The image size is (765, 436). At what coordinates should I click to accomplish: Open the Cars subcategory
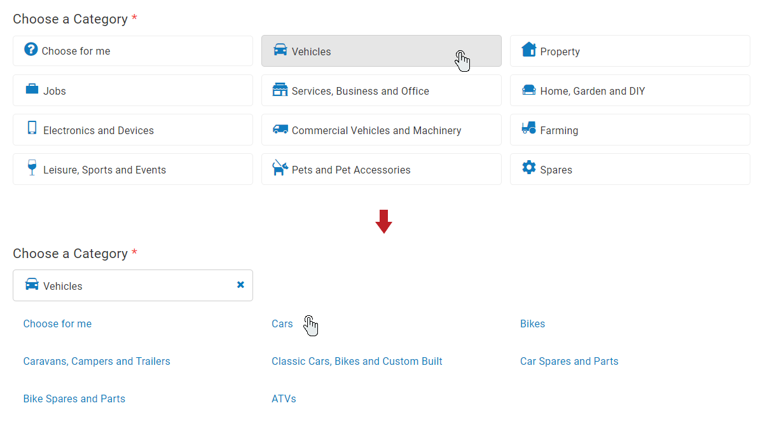pyautogui.click(x=282, y=324)
